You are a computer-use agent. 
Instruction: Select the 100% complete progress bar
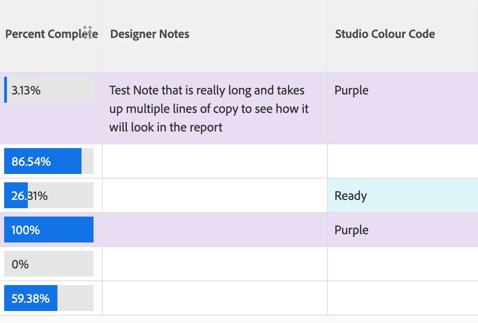pos(49,230)
